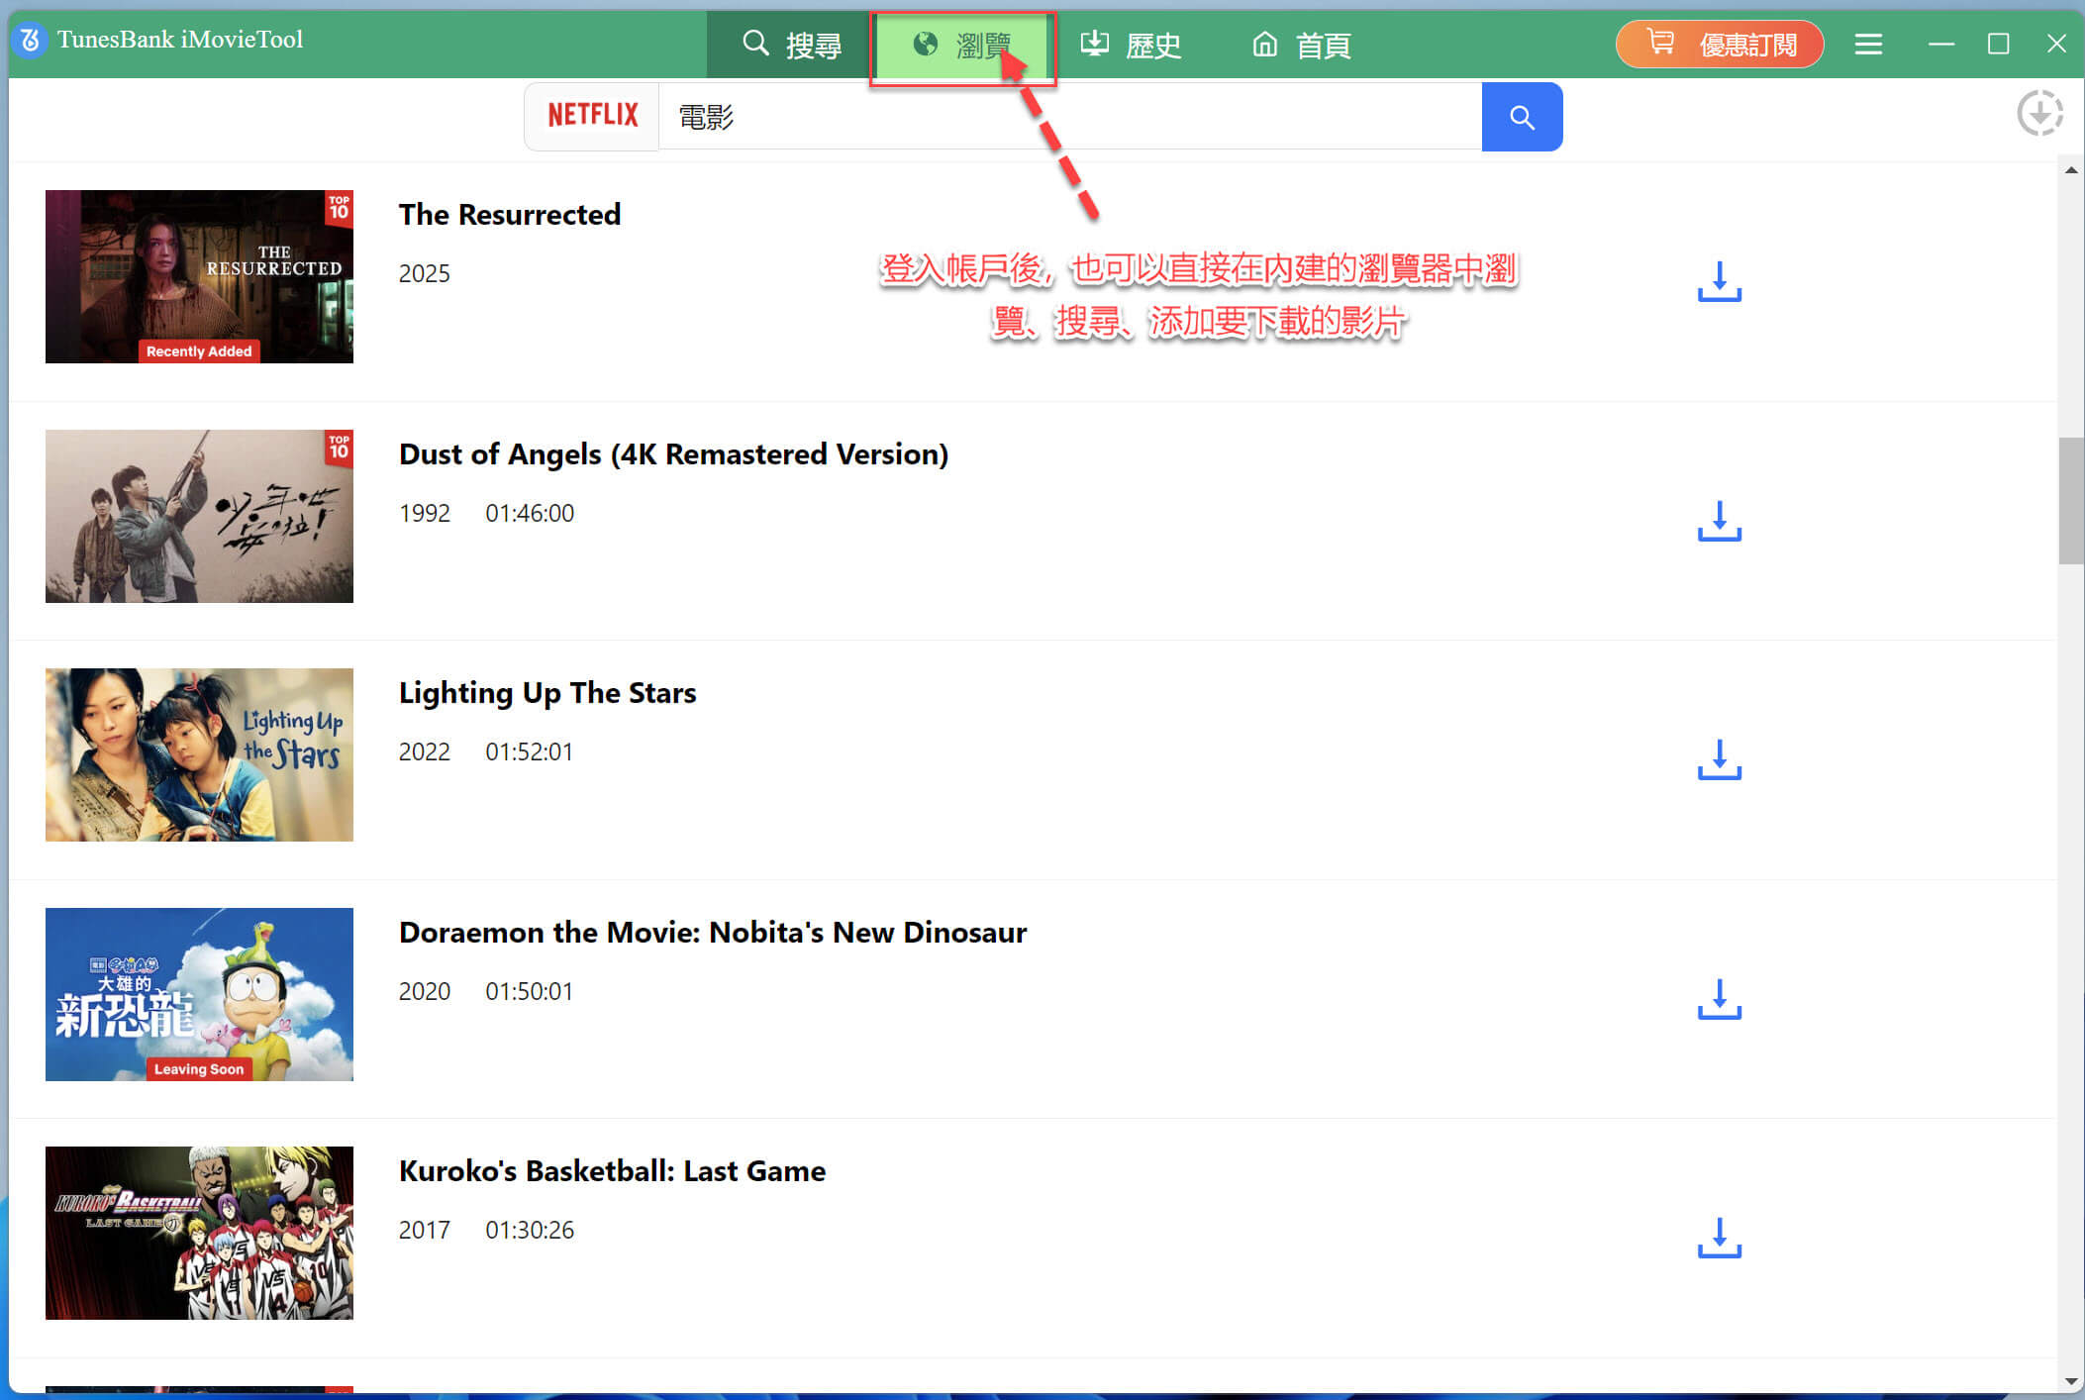
Task: Start search with the blue magnifier button
Action: point(1522,117)
